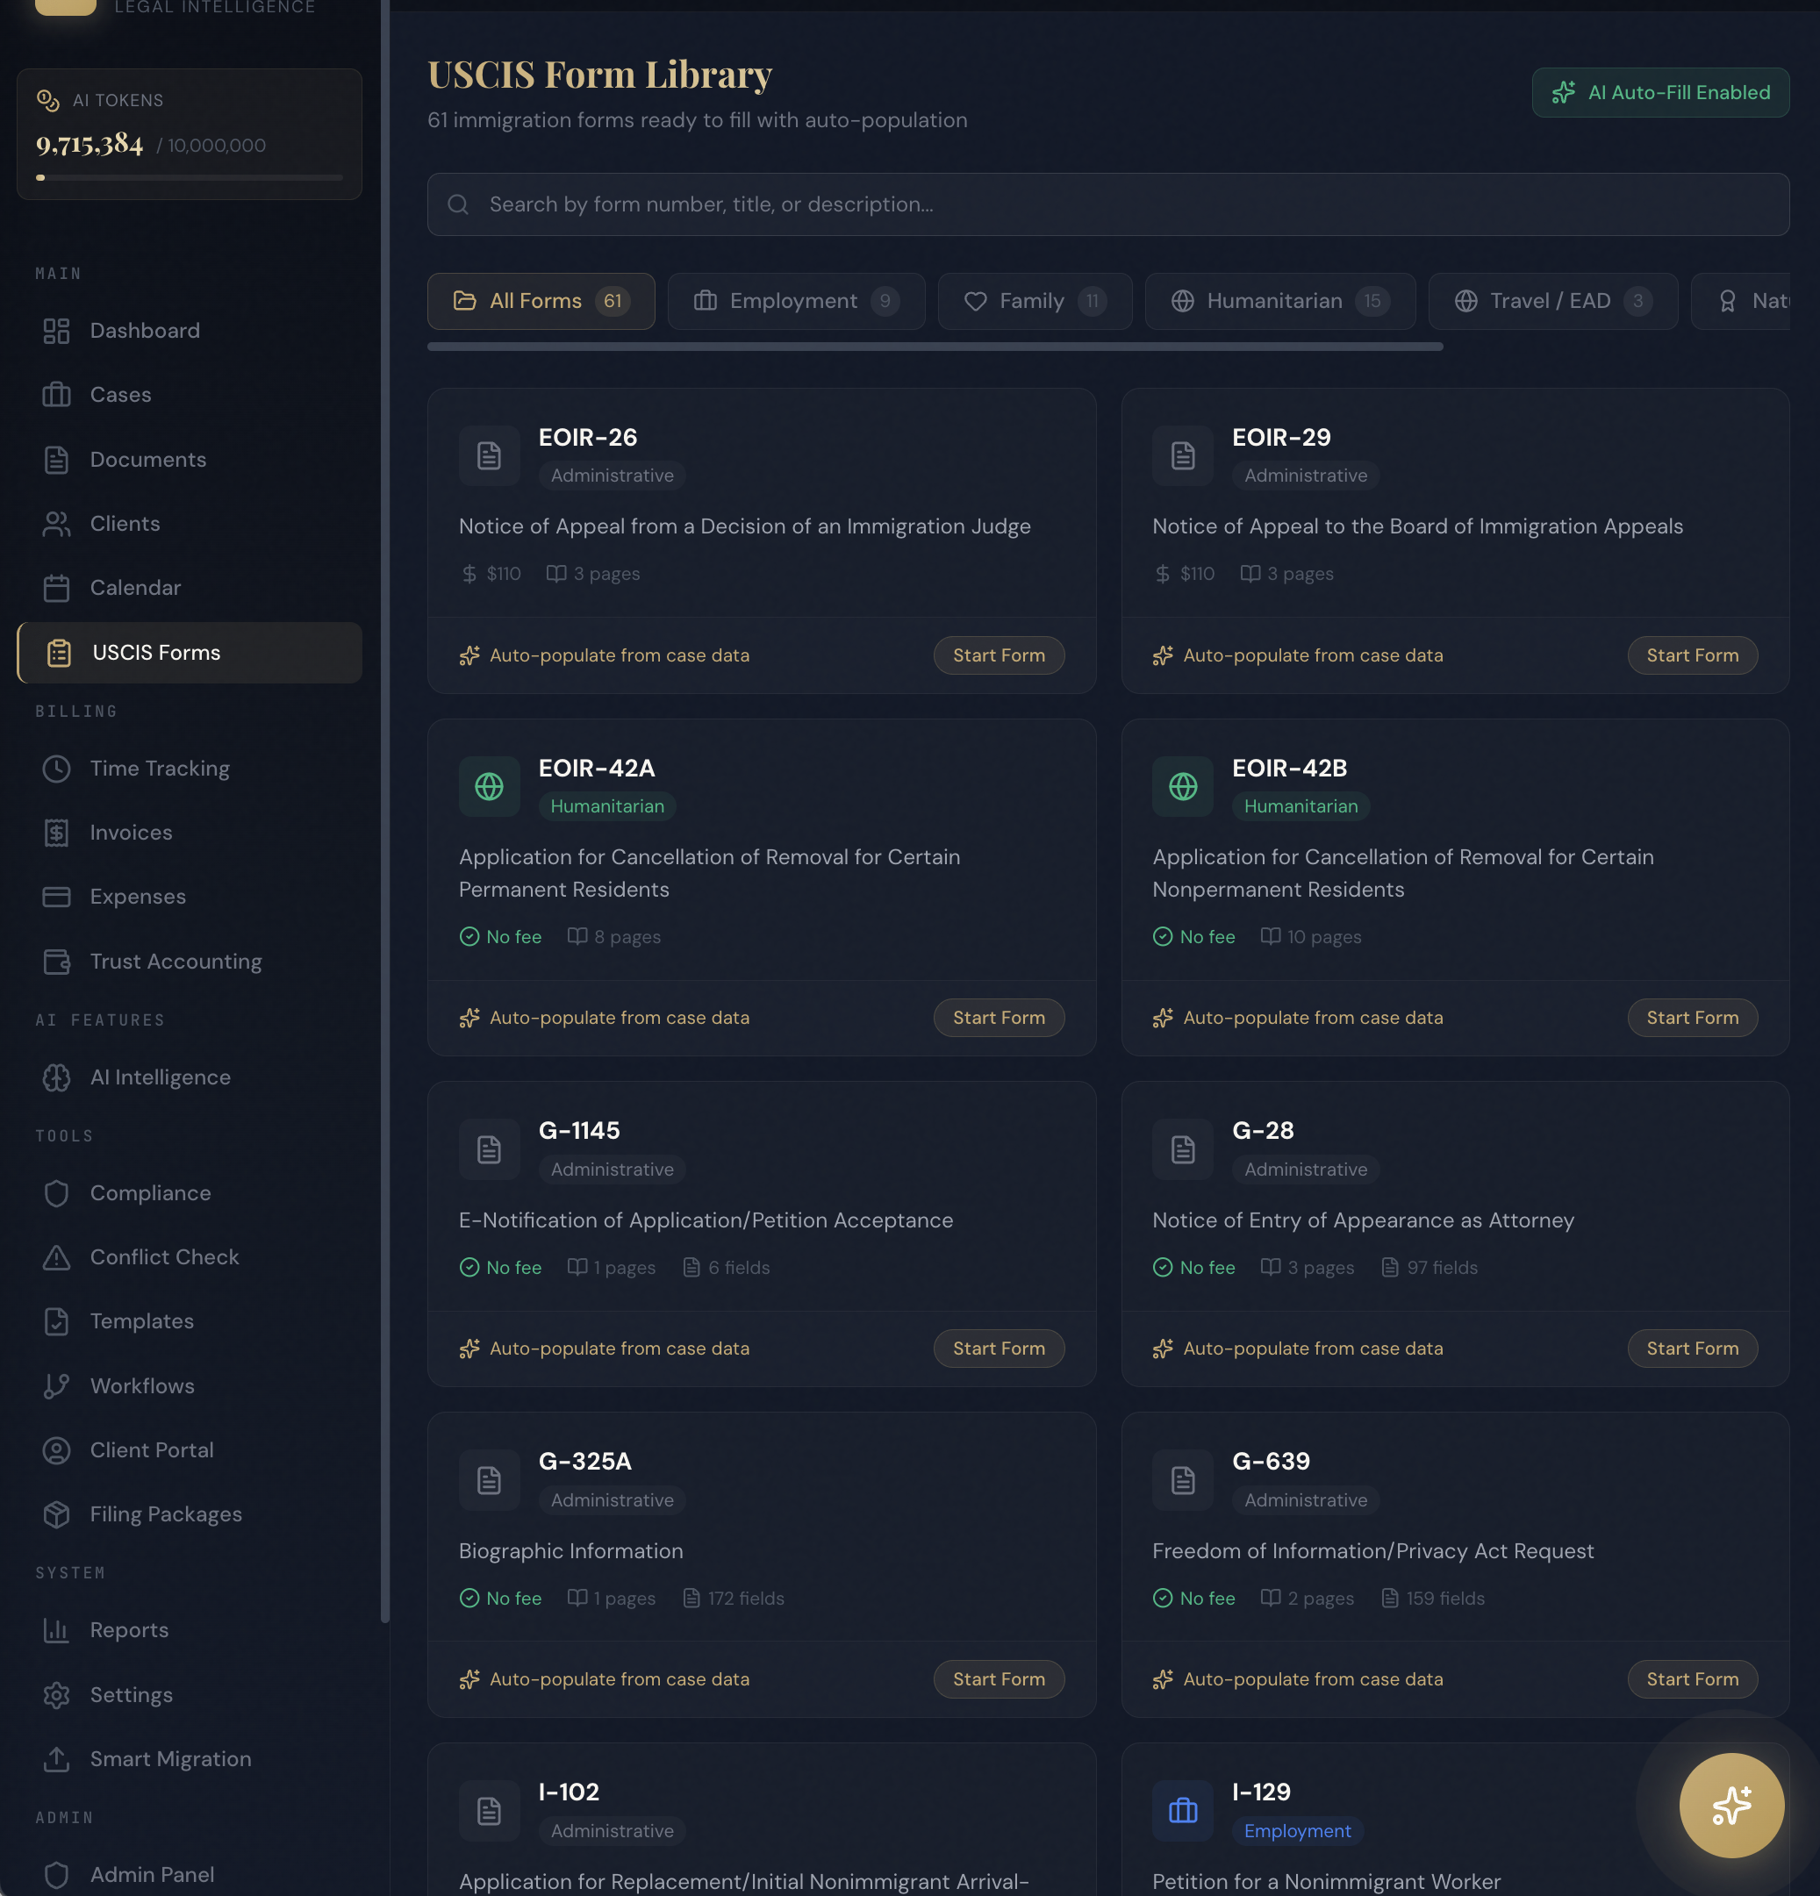Viewport: 1820px width, 1896px height.
Task: Click the Workflows branch icon
Action: [x=56, y=1386]
